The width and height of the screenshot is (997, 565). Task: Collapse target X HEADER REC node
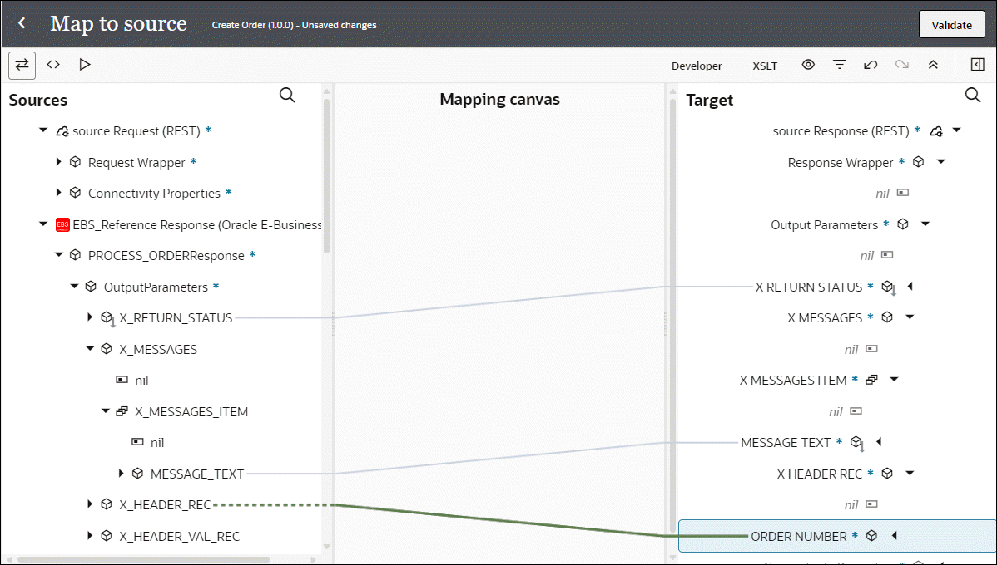pos(910,473)
